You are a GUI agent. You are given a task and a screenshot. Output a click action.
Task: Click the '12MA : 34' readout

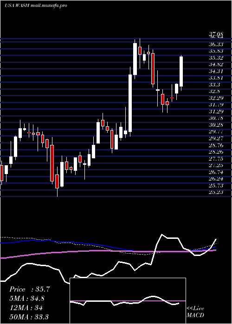[x=26, y=308]
